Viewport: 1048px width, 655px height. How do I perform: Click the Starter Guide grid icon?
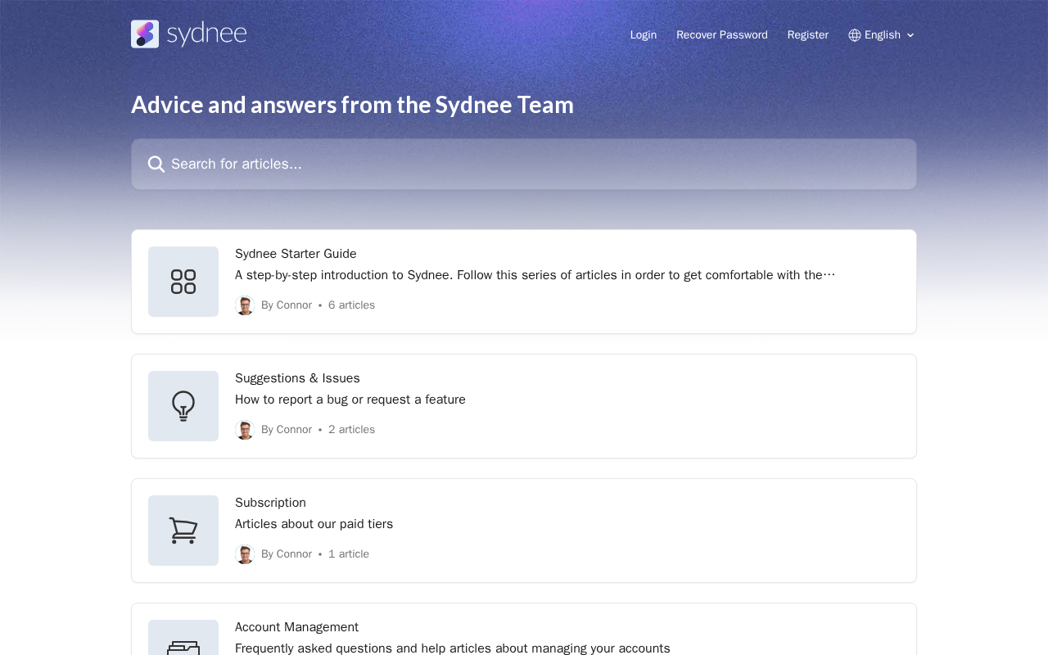[x=183, y=282]
